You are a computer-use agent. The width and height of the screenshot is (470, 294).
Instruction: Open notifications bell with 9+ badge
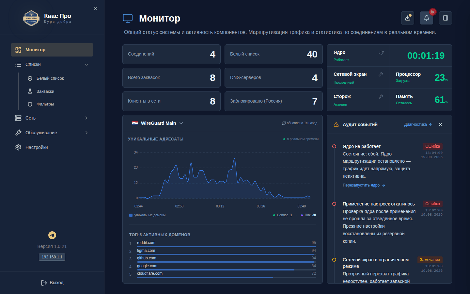click(x=427, y=18)
